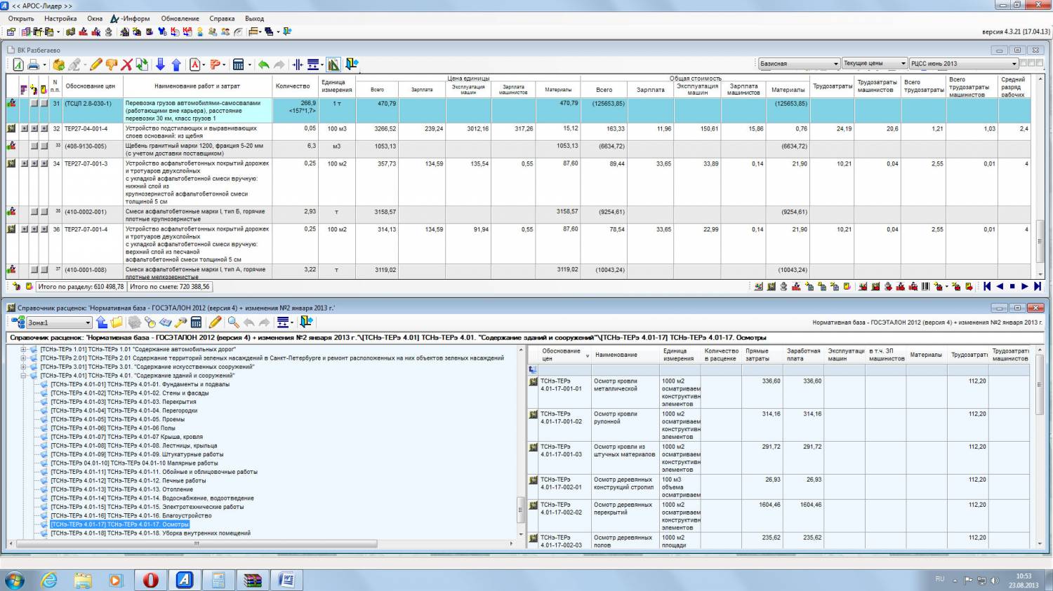
Task: Collapse ТСНэ-ТЕРэ 4.01 tree node
Action: (23, 376)
